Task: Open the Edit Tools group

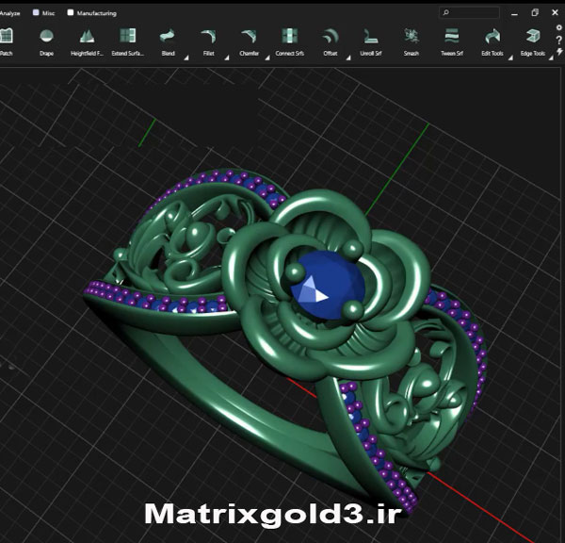Action: coord(492,42)
